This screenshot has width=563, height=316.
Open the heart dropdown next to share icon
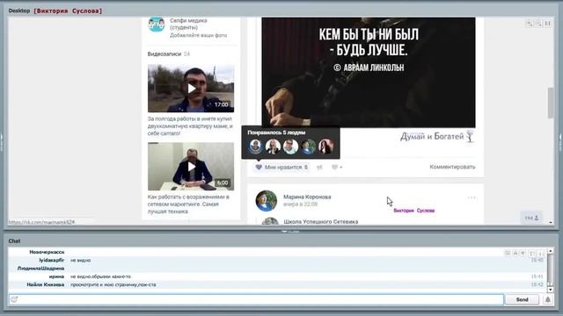pos(336,168)
